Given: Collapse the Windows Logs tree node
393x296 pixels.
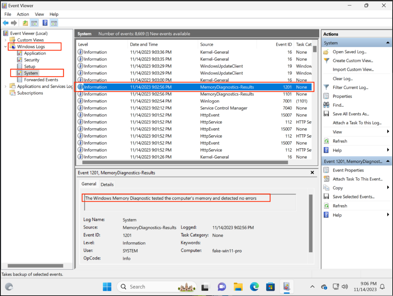Looking at the screenshot, I should pos(5,47).
